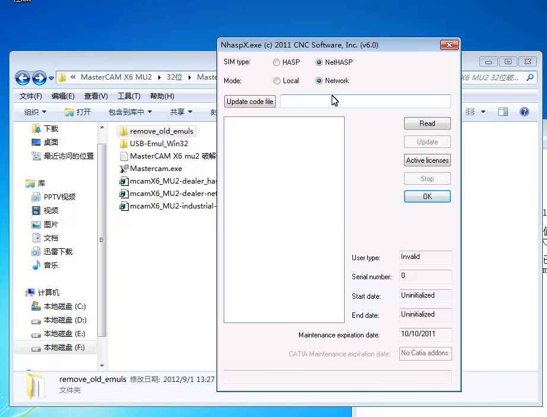547x417 pixels.
Task: Open the view options dropdown arrow
Action: [x=483, y=112]
